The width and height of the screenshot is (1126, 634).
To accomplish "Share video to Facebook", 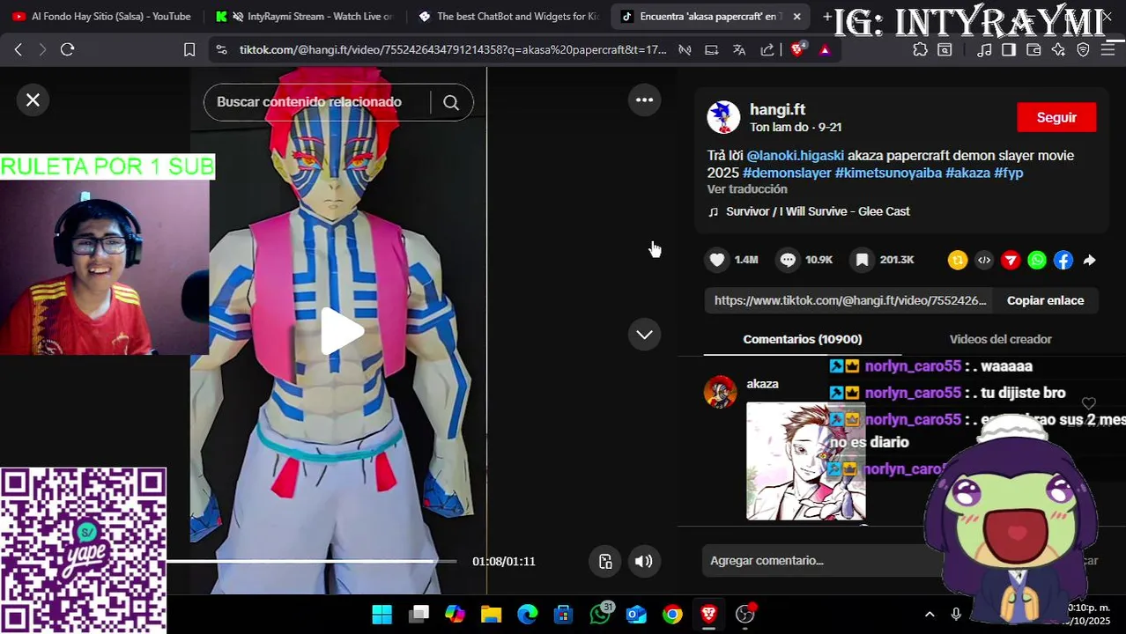I will click(1063, 260).
